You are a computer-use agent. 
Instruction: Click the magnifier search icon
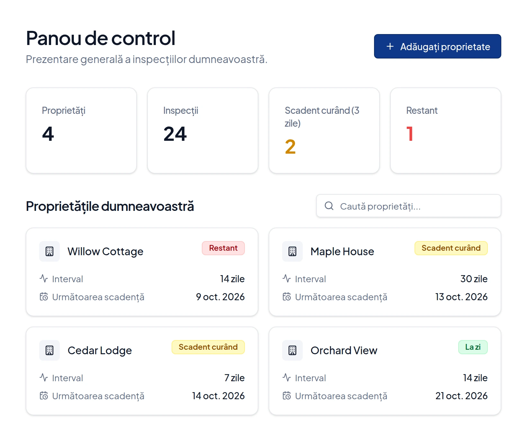tap(329, 206)
